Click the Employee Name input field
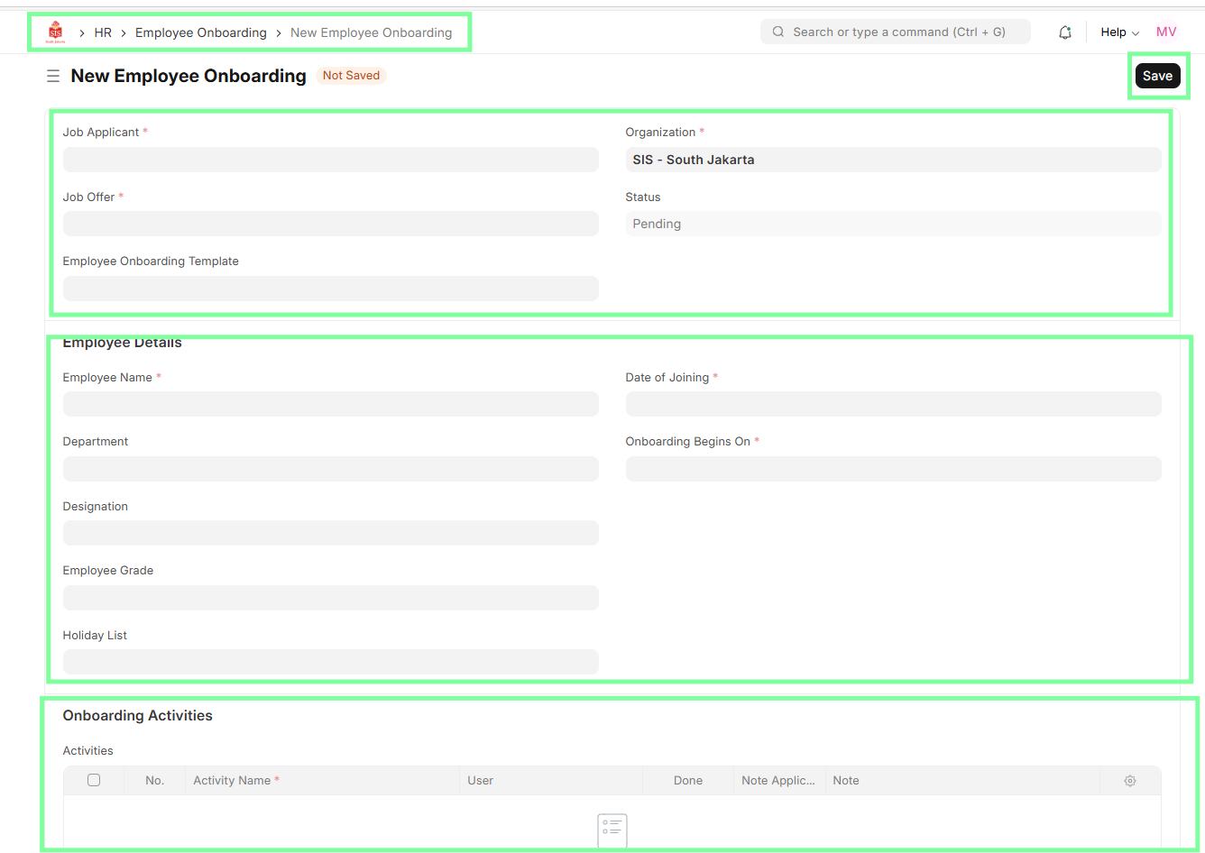The image size is (1205, 853). 330,404
